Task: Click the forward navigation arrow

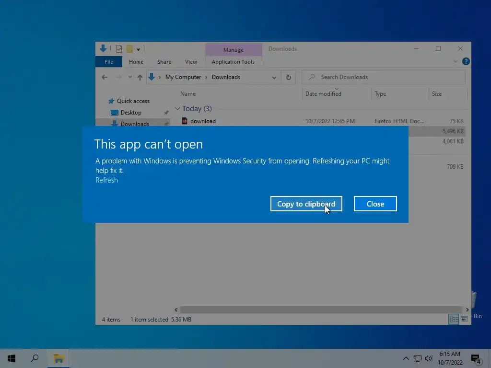Action: pos(119,77)
